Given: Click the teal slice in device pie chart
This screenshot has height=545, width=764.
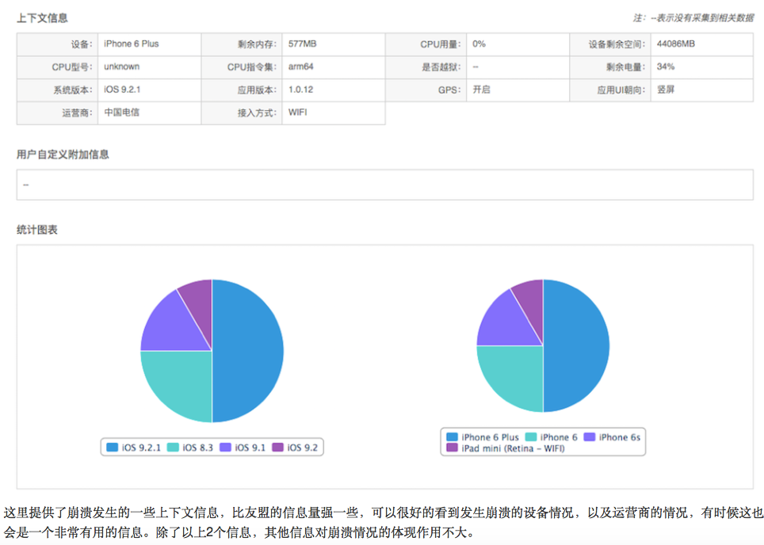Looking at the screenshot, I should tap(510, 377).
